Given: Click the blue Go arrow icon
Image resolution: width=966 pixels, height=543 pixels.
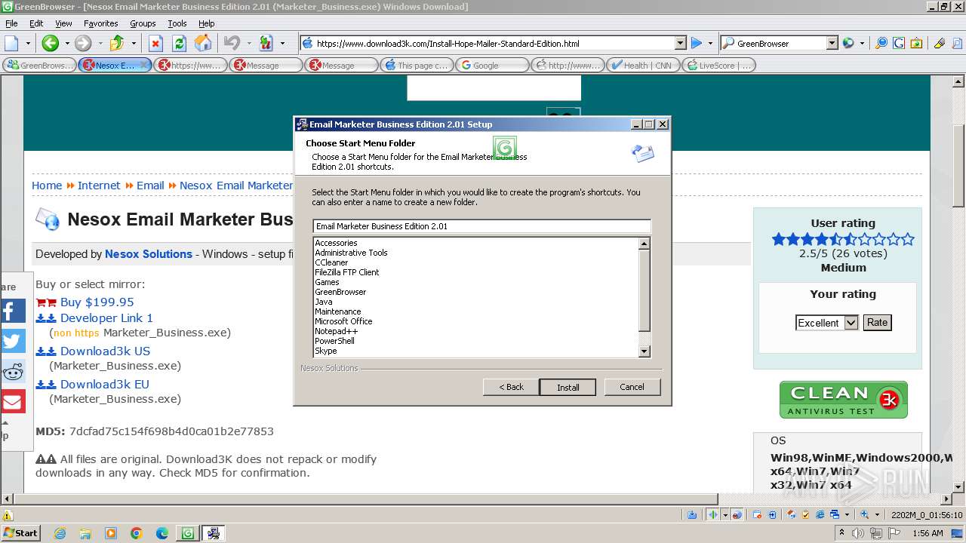Looking at the screenshot, I should 697,43.
